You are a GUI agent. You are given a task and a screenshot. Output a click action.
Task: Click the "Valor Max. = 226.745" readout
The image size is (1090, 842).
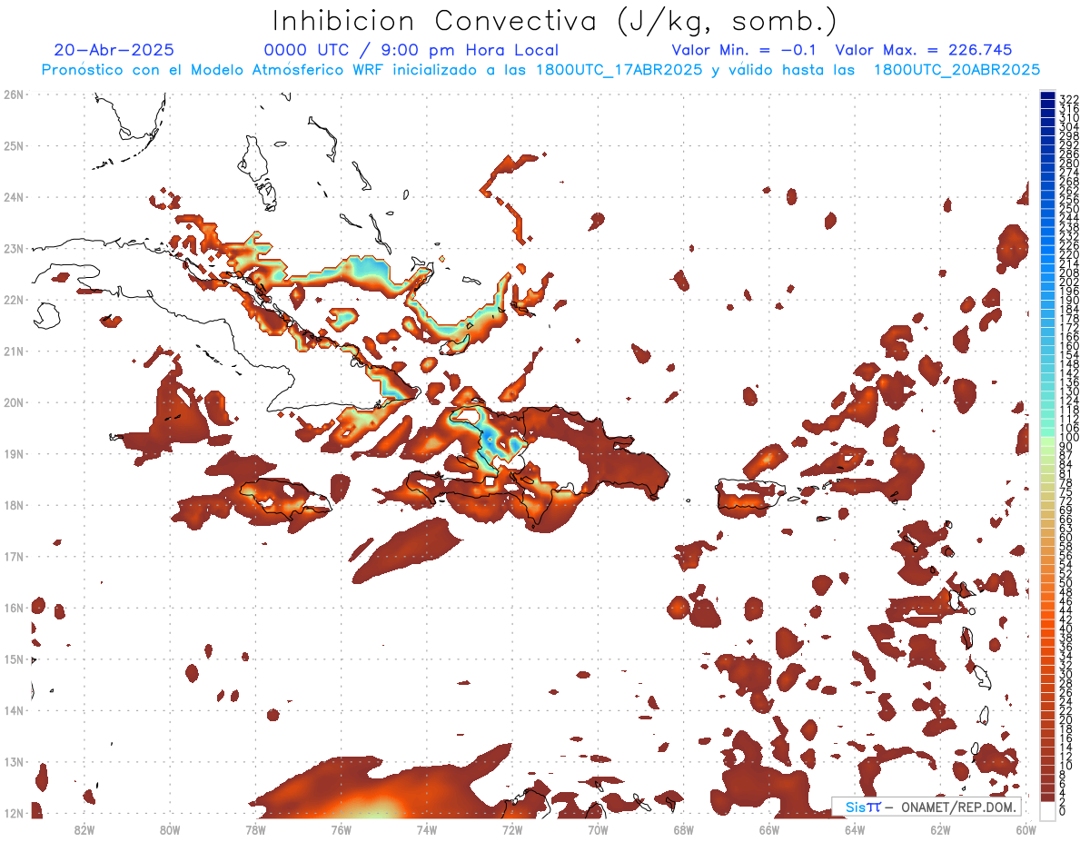(924, 50)
